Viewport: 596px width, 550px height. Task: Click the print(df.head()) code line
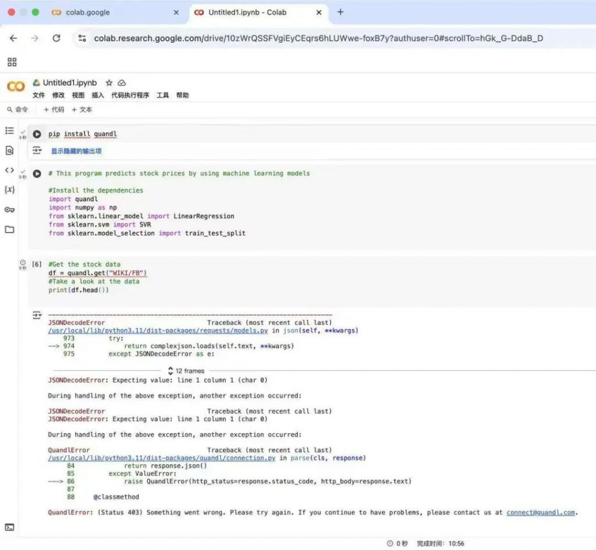pos(79,290)
